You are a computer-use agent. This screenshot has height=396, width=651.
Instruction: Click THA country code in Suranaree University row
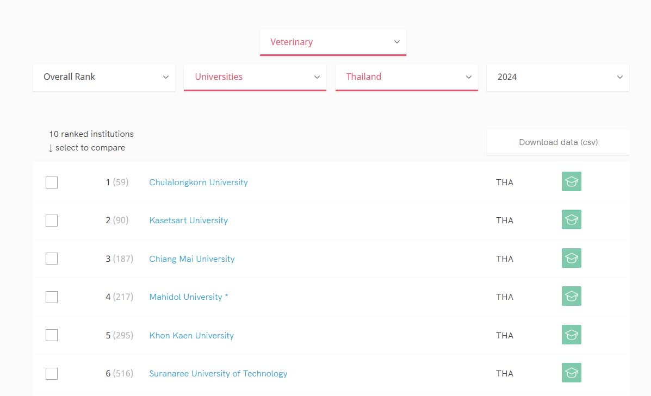(x=505, y=374)
